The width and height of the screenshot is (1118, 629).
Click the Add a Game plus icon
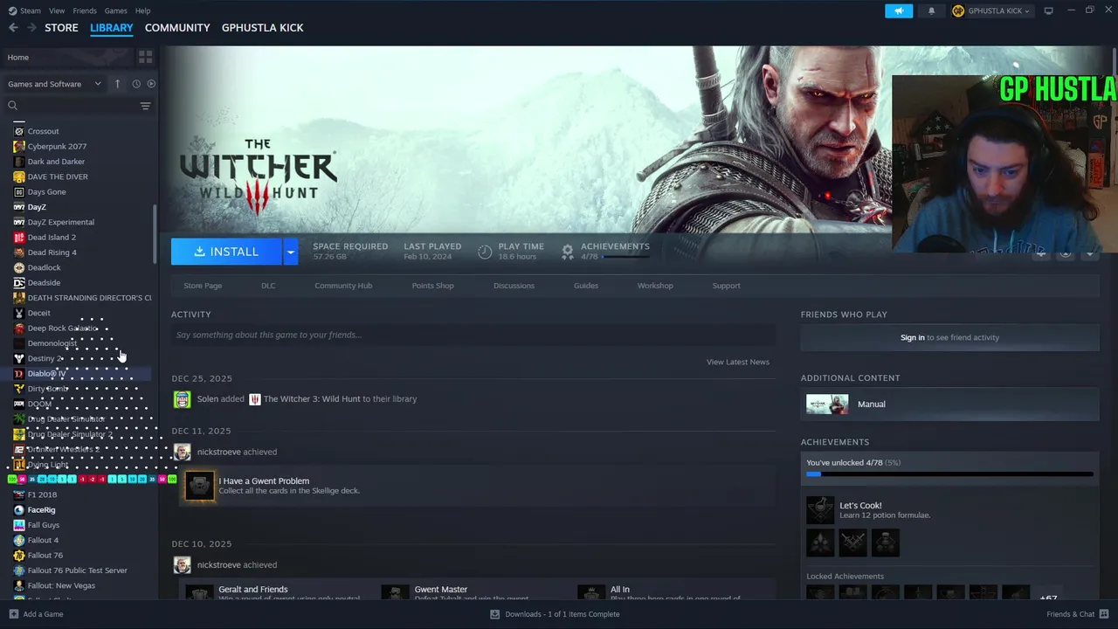point(12,614)
